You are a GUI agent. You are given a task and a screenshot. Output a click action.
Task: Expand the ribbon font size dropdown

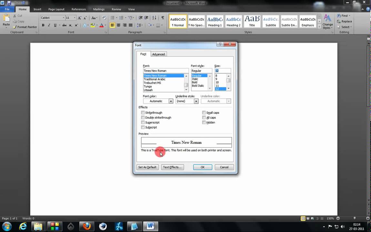click(74, 18)
